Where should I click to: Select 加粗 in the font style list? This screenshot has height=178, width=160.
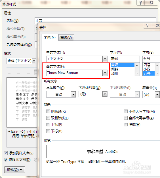tap(123, 74)
